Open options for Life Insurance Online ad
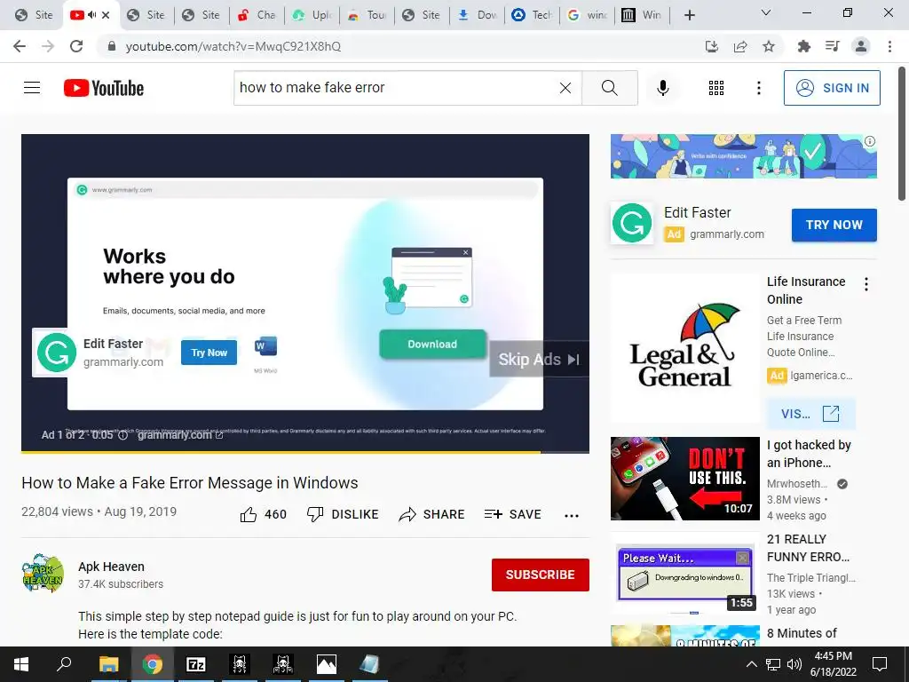This screenshot has width=909, height=682. tap(866, 284)
